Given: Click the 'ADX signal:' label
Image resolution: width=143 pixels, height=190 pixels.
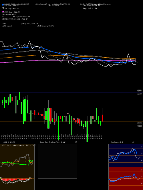Looking at the screenshot, I should 7,26.
